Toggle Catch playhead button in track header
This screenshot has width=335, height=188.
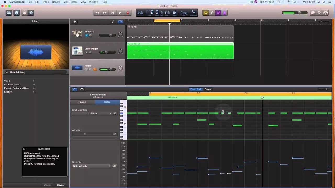pos(120,22)
